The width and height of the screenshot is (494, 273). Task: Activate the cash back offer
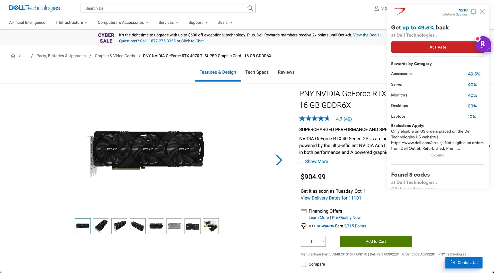click(435, 47)
